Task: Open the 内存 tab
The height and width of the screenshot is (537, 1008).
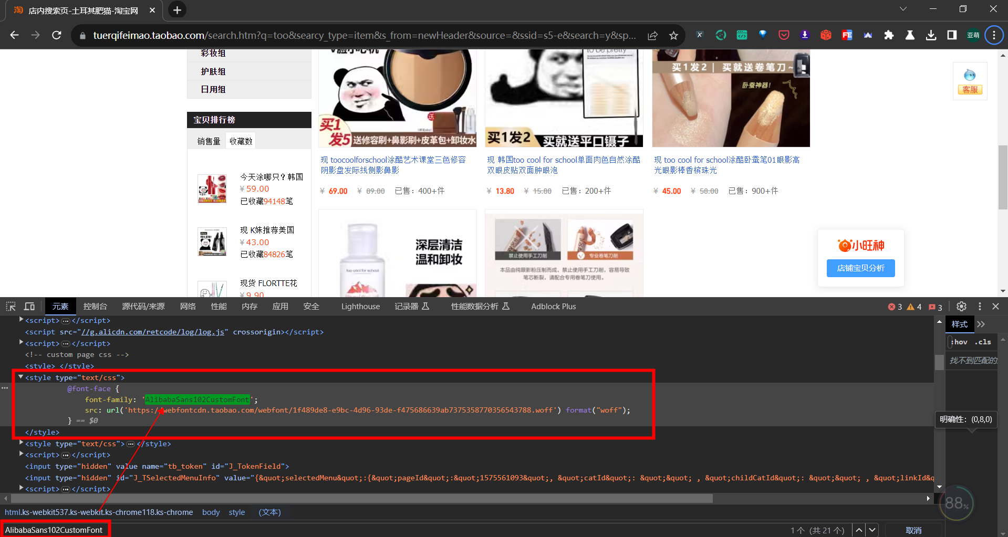Action: click(250, 307)
